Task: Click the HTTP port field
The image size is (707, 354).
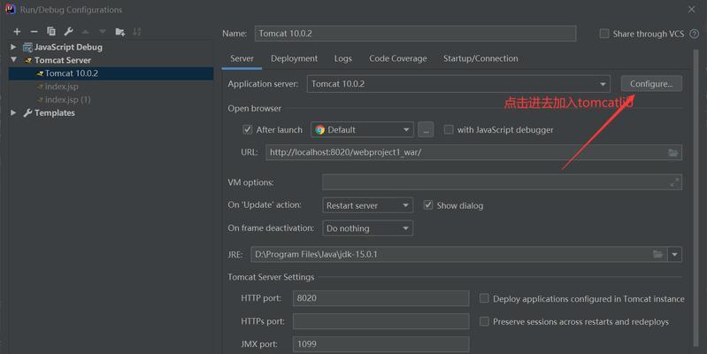Action: 381,298
